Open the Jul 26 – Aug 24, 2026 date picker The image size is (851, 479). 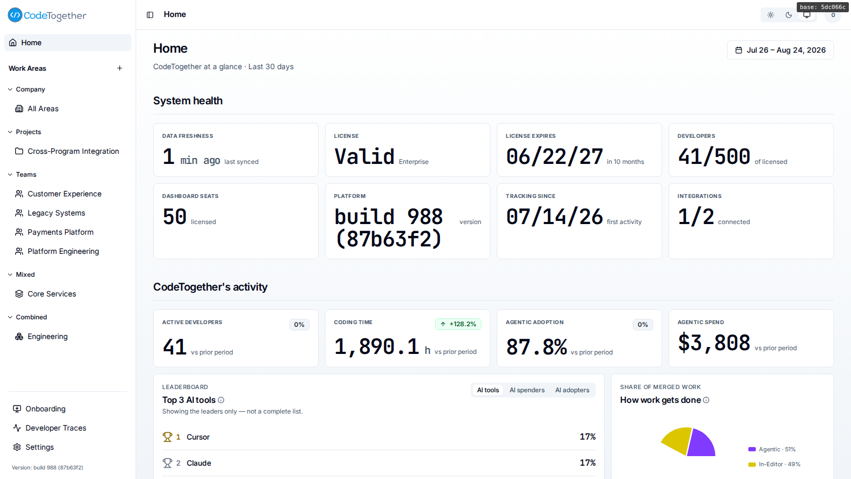[780, 50]
